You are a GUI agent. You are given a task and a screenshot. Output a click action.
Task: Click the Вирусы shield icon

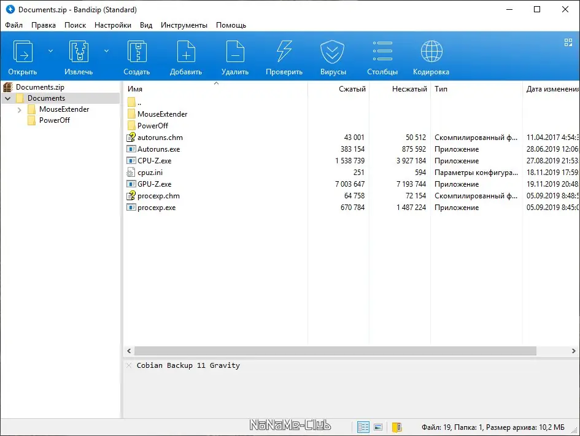(333, 52)
